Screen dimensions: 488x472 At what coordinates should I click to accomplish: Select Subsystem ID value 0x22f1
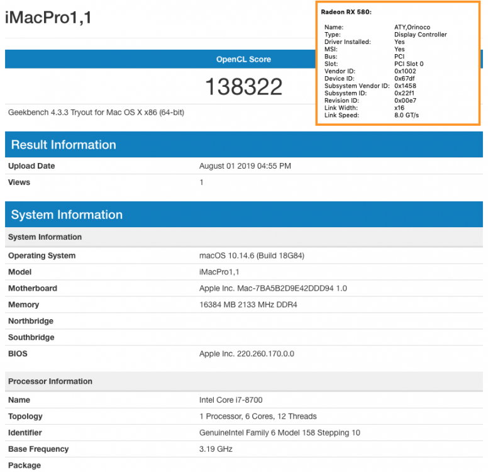pyautogui.click(x=404, y=93)
